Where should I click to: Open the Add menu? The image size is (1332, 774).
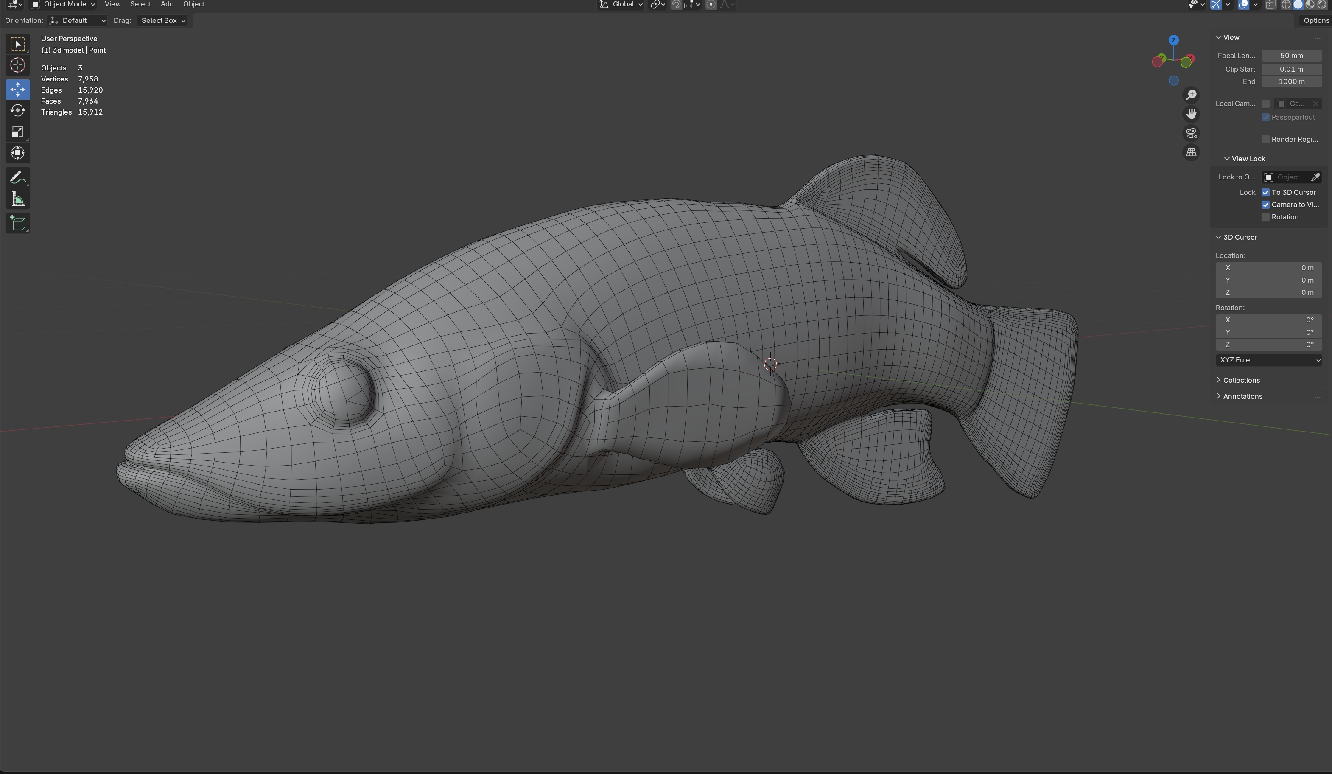coord(167,4)
